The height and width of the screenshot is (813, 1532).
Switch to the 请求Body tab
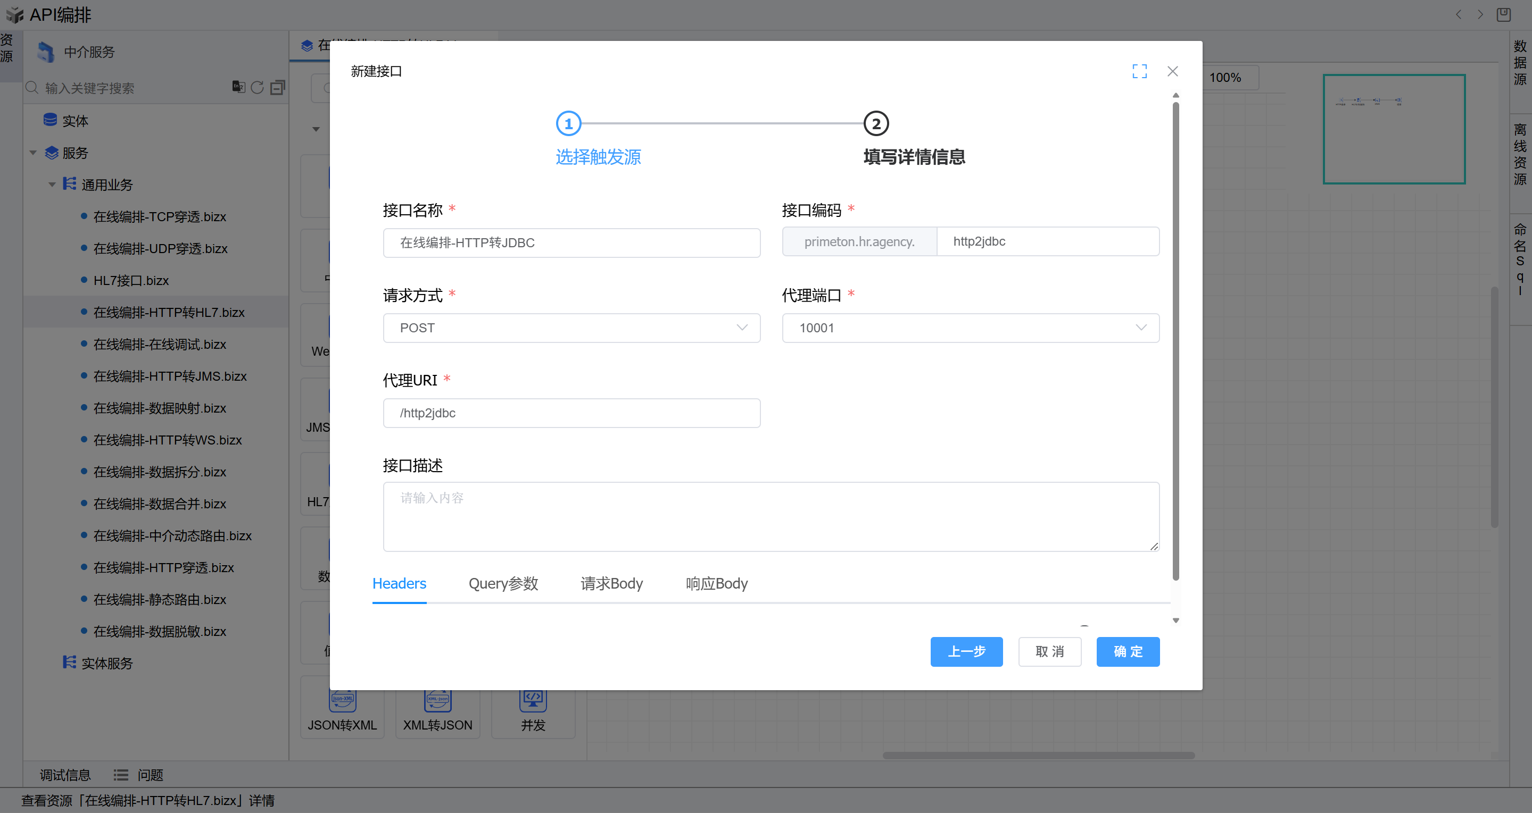coord(611,583)
